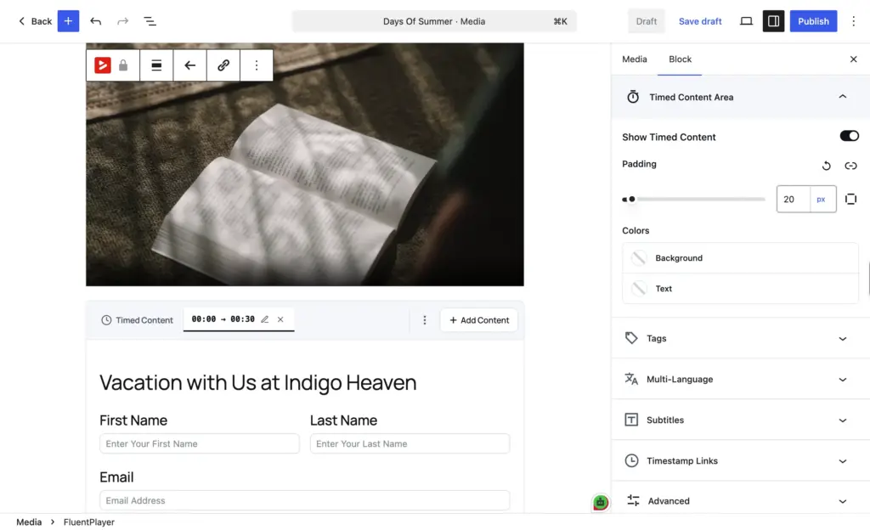Click the lock icon in block toolbar
The image size is (870, 530).
point(123,65)
